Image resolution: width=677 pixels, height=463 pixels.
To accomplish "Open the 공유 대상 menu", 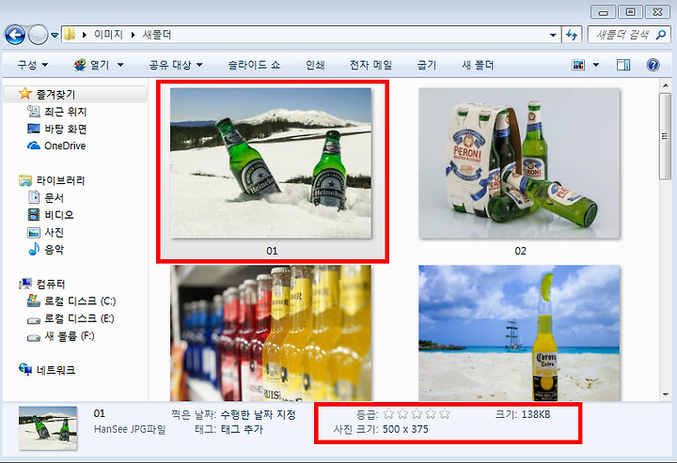I will 176,65.
